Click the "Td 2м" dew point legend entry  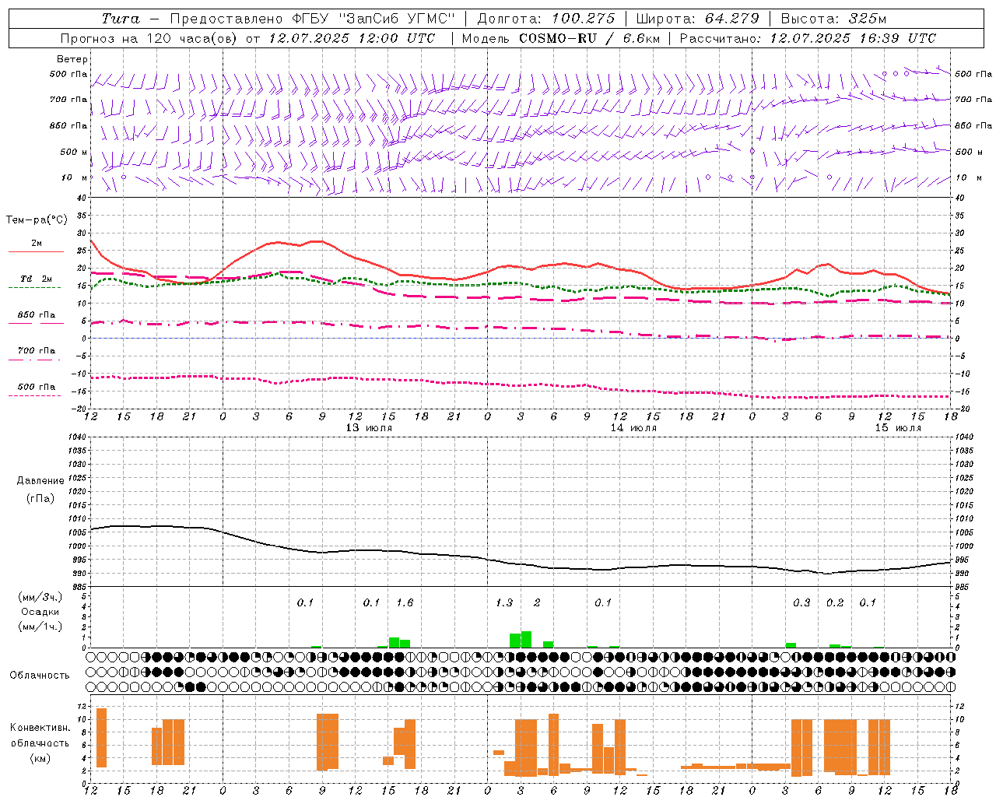(x=37, y=279)
